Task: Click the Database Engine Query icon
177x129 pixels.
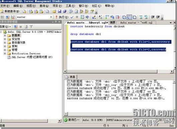Action: point(24,11)
